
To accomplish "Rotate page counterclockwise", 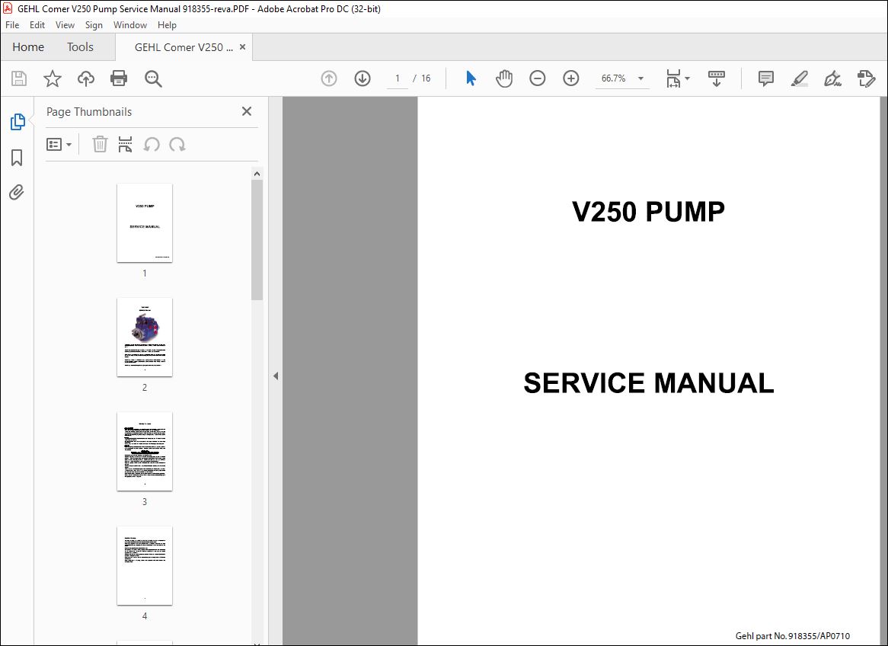I will 152,145.
